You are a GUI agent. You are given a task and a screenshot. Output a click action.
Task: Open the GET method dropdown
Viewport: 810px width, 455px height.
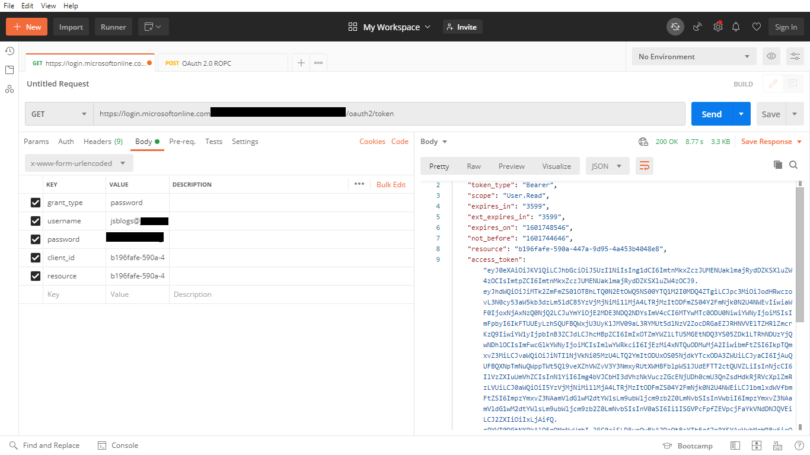(x=59, y=114)
